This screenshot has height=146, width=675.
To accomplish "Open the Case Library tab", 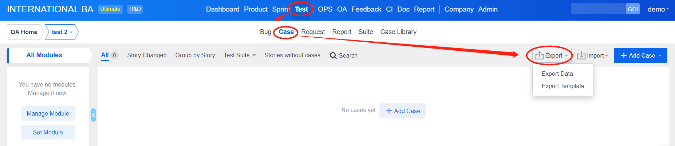I will [x=398, y=32].
